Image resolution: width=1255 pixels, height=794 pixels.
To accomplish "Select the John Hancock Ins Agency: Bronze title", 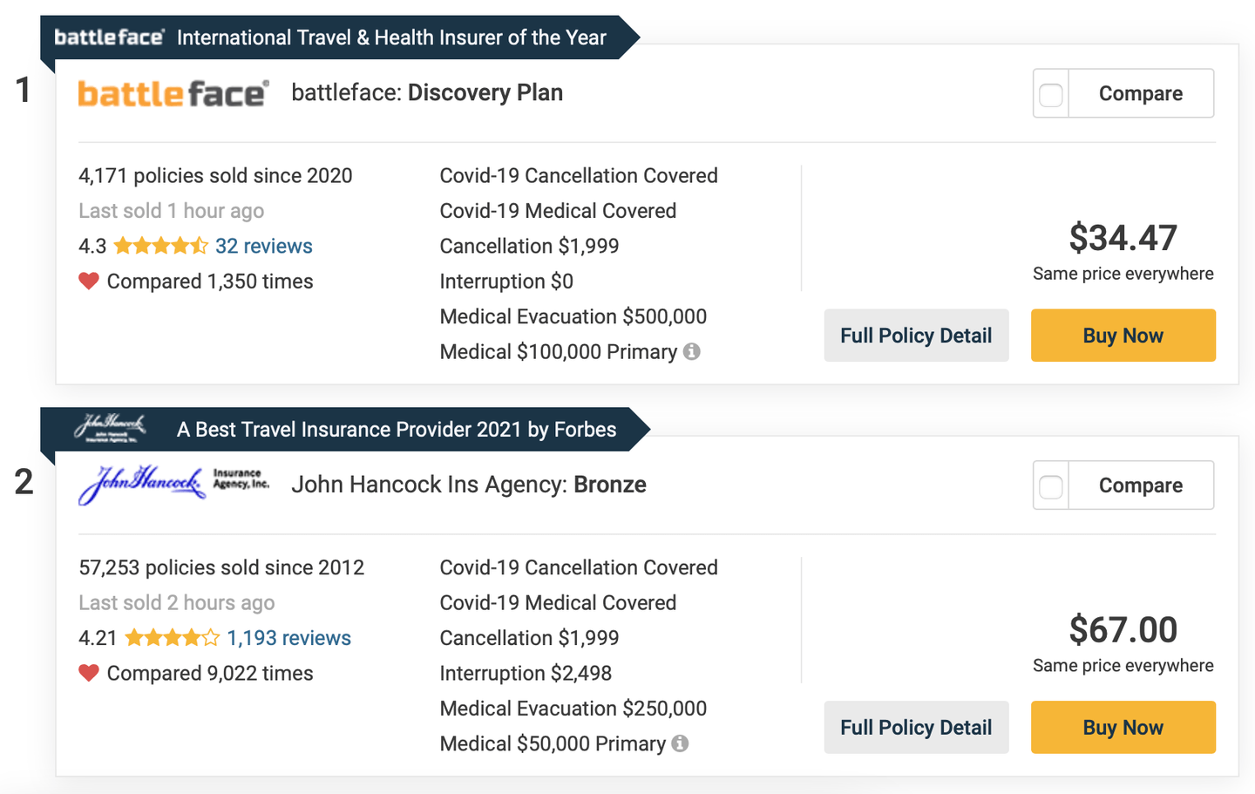I will (x=469, y=485).
